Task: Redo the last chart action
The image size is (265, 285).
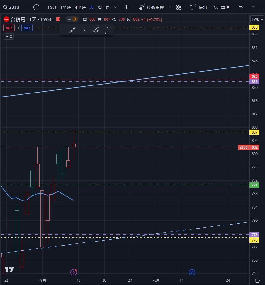Action: pos(253,7)
